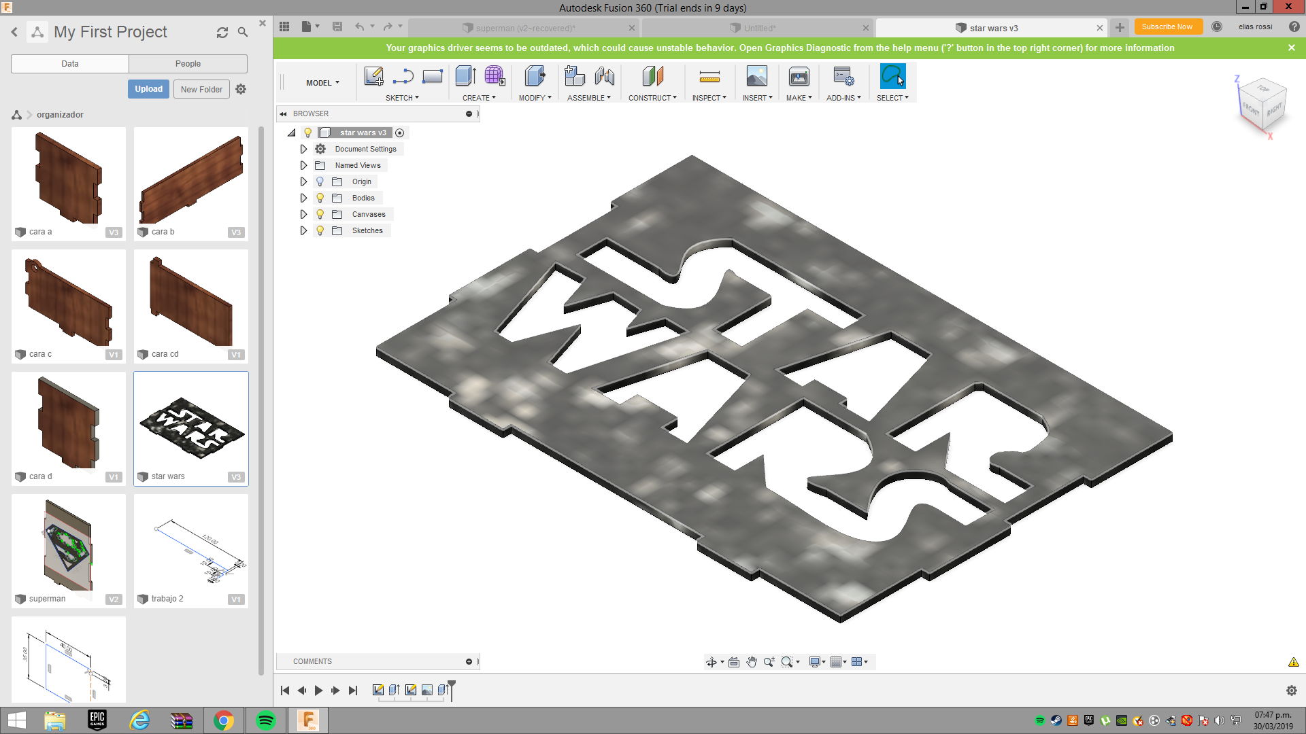Refresh the data panel
The height and width of the screenshot is (734, 1306).
pyautogui.click(x=222, y=32)
